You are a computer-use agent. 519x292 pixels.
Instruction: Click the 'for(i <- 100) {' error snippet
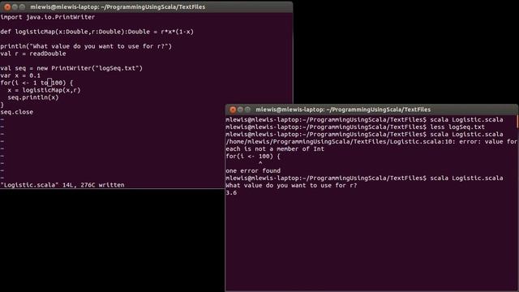click(253, 156)
